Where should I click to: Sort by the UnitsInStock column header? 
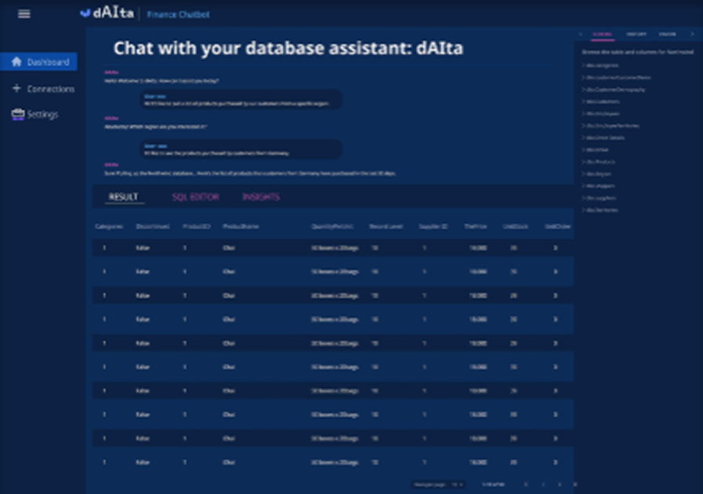coord(515,227)
